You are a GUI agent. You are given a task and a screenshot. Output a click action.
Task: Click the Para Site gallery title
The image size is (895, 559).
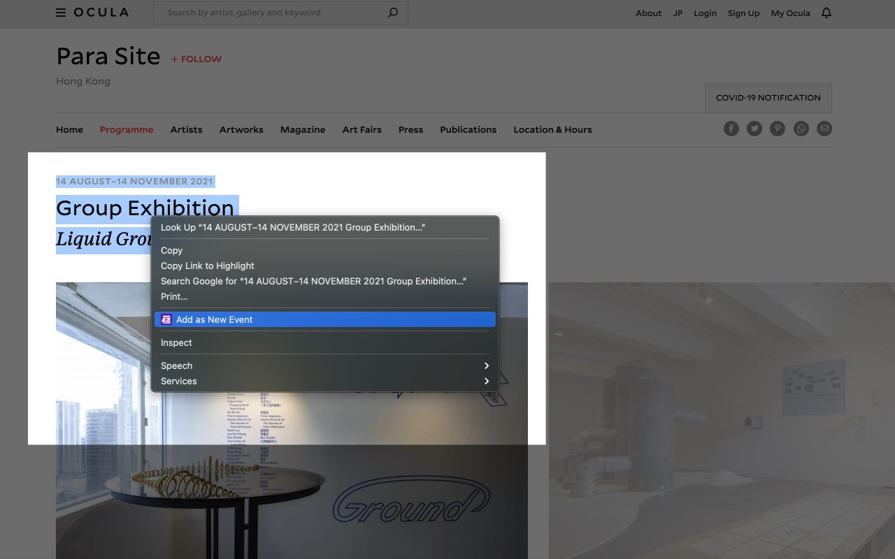[108, 56]
